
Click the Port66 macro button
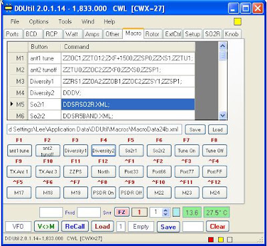(159, 172)
